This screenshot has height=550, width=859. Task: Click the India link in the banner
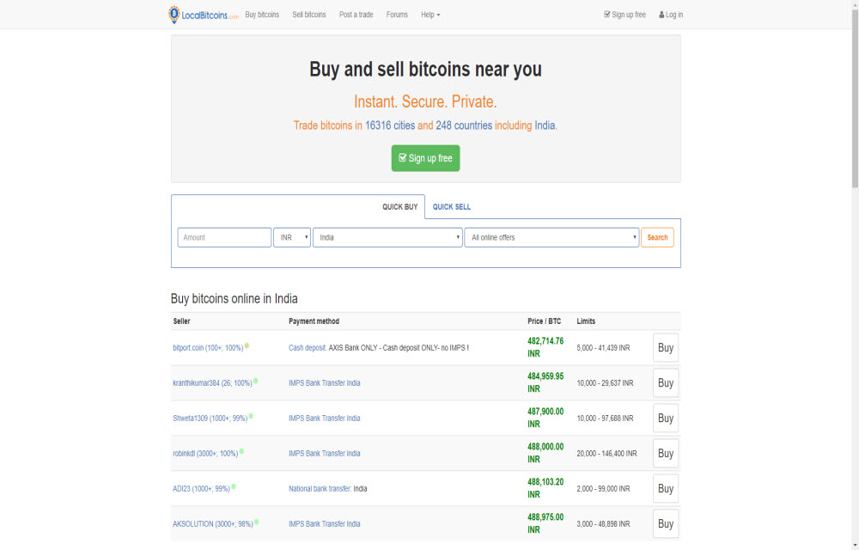tap(545, 125)
